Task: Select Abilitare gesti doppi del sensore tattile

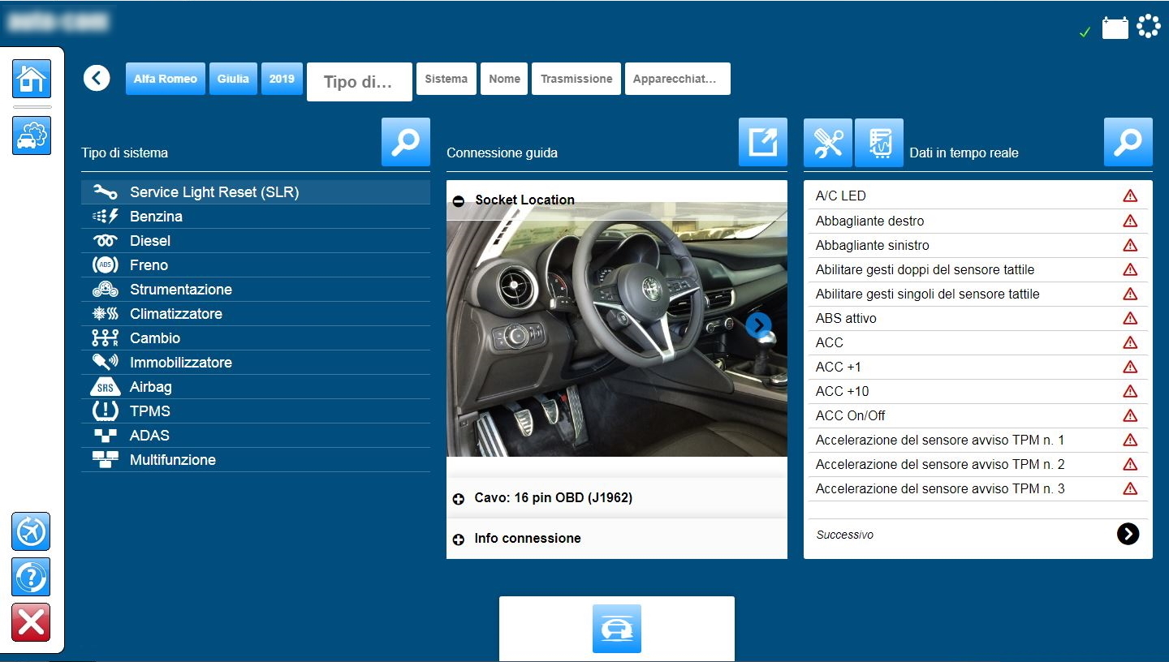Action: [x=978, y=269]
